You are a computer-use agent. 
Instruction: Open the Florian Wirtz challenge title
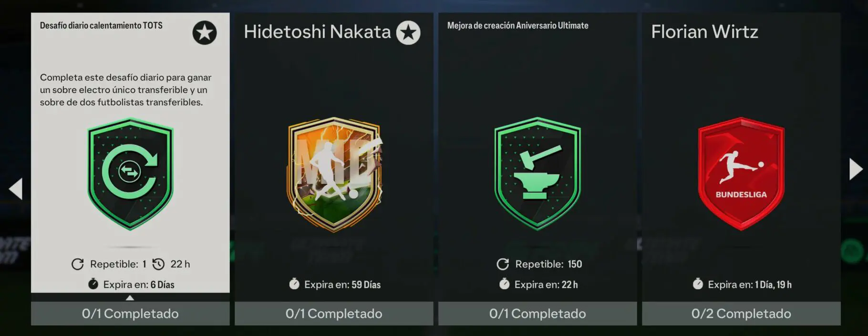point(704,32)
